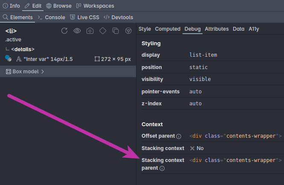Click the pointer-events value auto
The height and width of the screenshot is (185, 284).
click(195, 91)
